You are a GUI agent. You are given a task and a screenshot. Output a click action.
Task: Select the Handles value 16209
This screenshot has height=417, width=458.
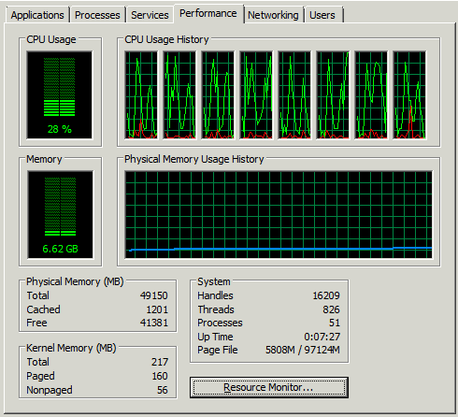pos(326,295)
